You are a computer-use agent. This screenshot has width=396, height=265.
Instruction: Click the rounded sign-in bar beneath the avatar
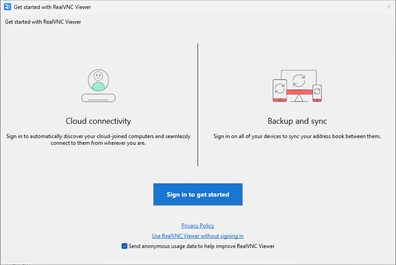(x=98, y=98)
